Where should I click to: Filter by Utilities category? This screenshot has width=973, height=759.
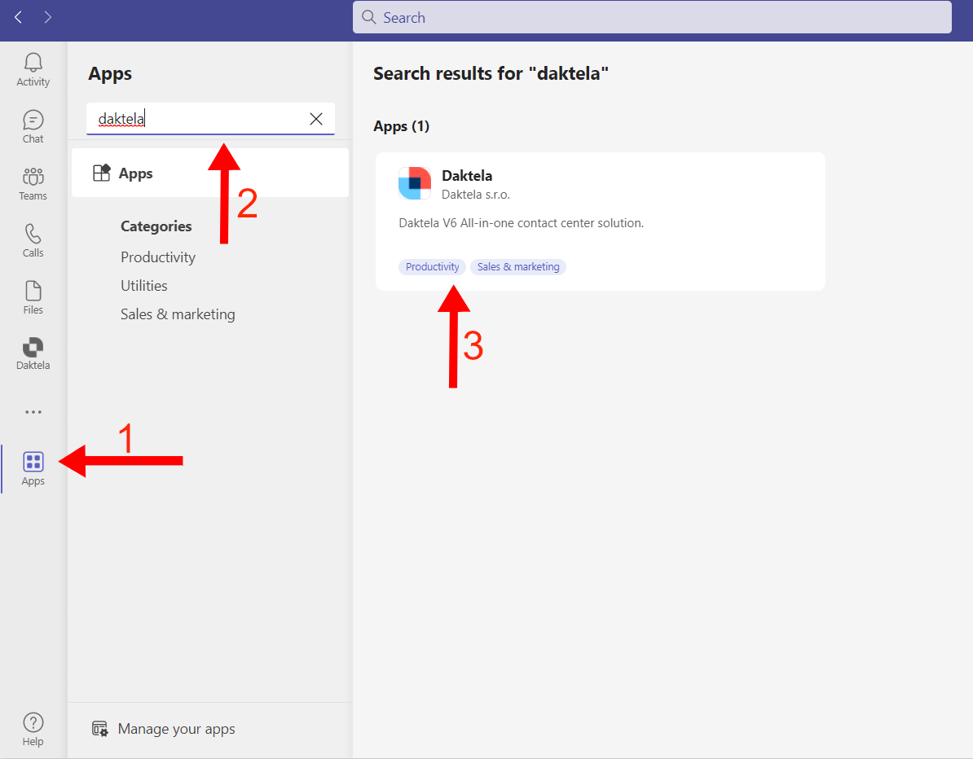(144, 286)
